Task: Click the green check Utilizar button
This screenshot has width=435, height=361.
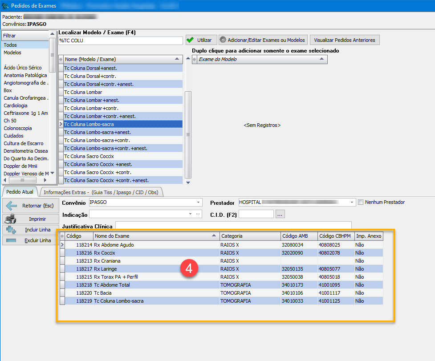Action: click(x=201, y=40)
